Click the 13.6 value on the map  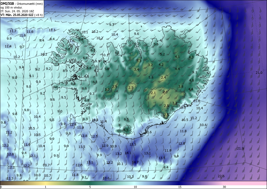pyautogui.click(x=106, y=178)
